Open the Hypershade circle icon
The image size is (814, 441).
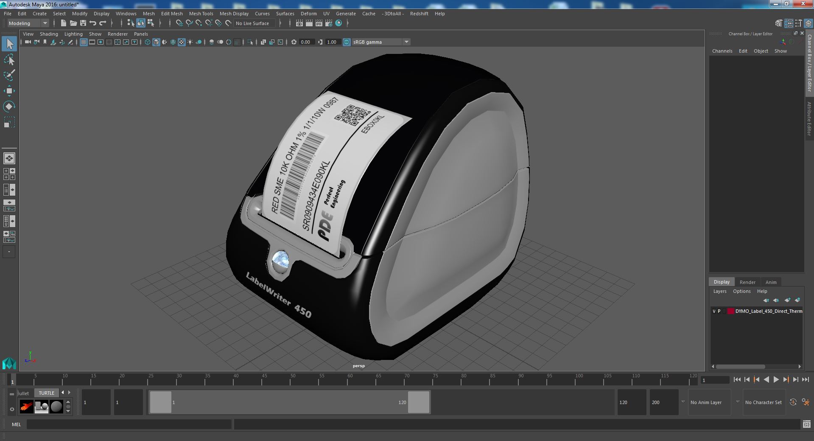(338, 23)
